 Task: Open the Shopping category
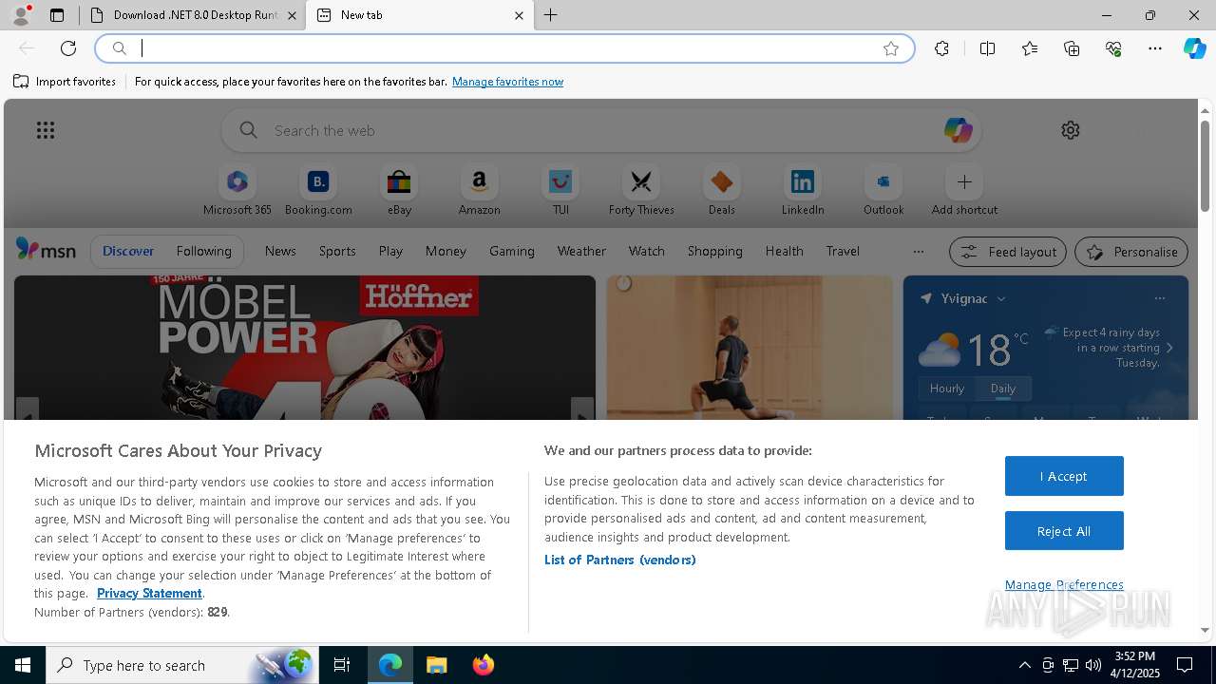[715, 251]
